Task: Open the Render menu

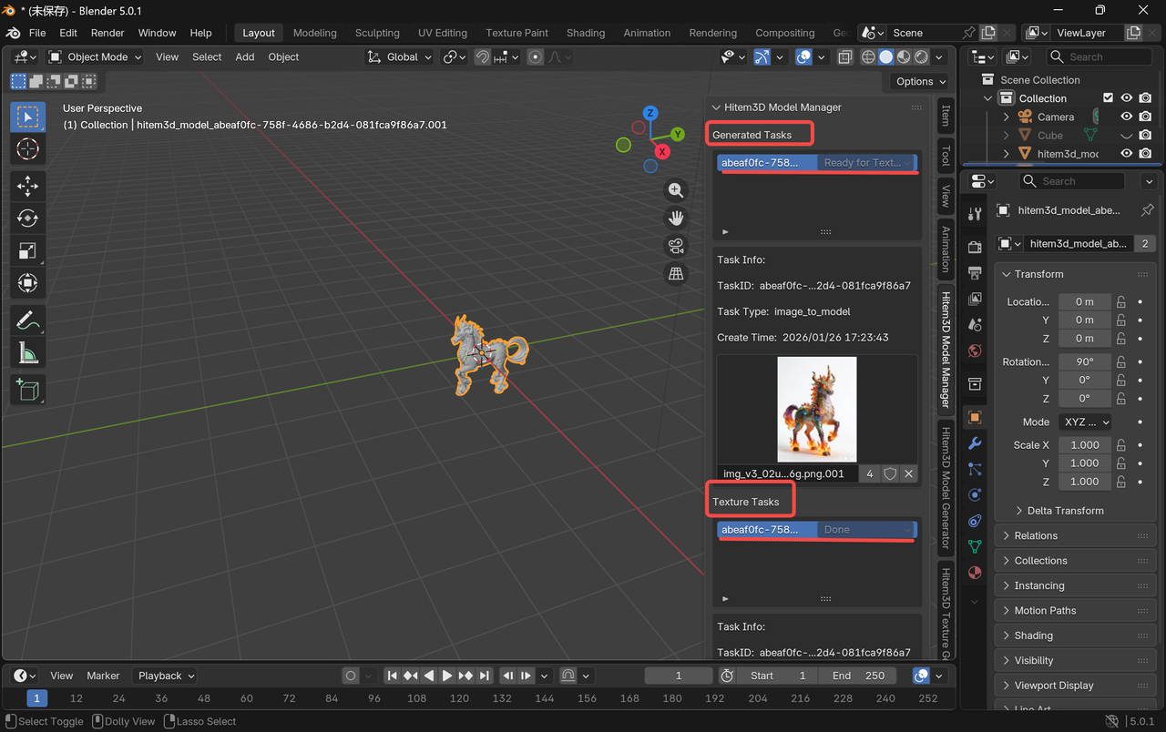Action: [x=107, y=33]
